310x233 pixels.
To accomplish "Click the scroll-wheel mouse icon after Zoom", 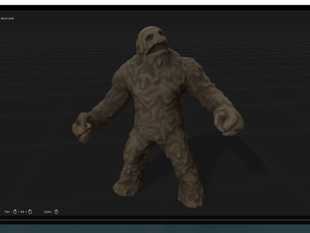I will (56, 212).
